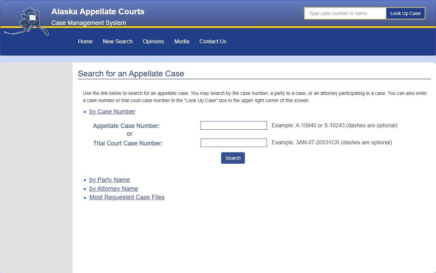Click the Trial Court Case Number label

(x=128, y=143)
